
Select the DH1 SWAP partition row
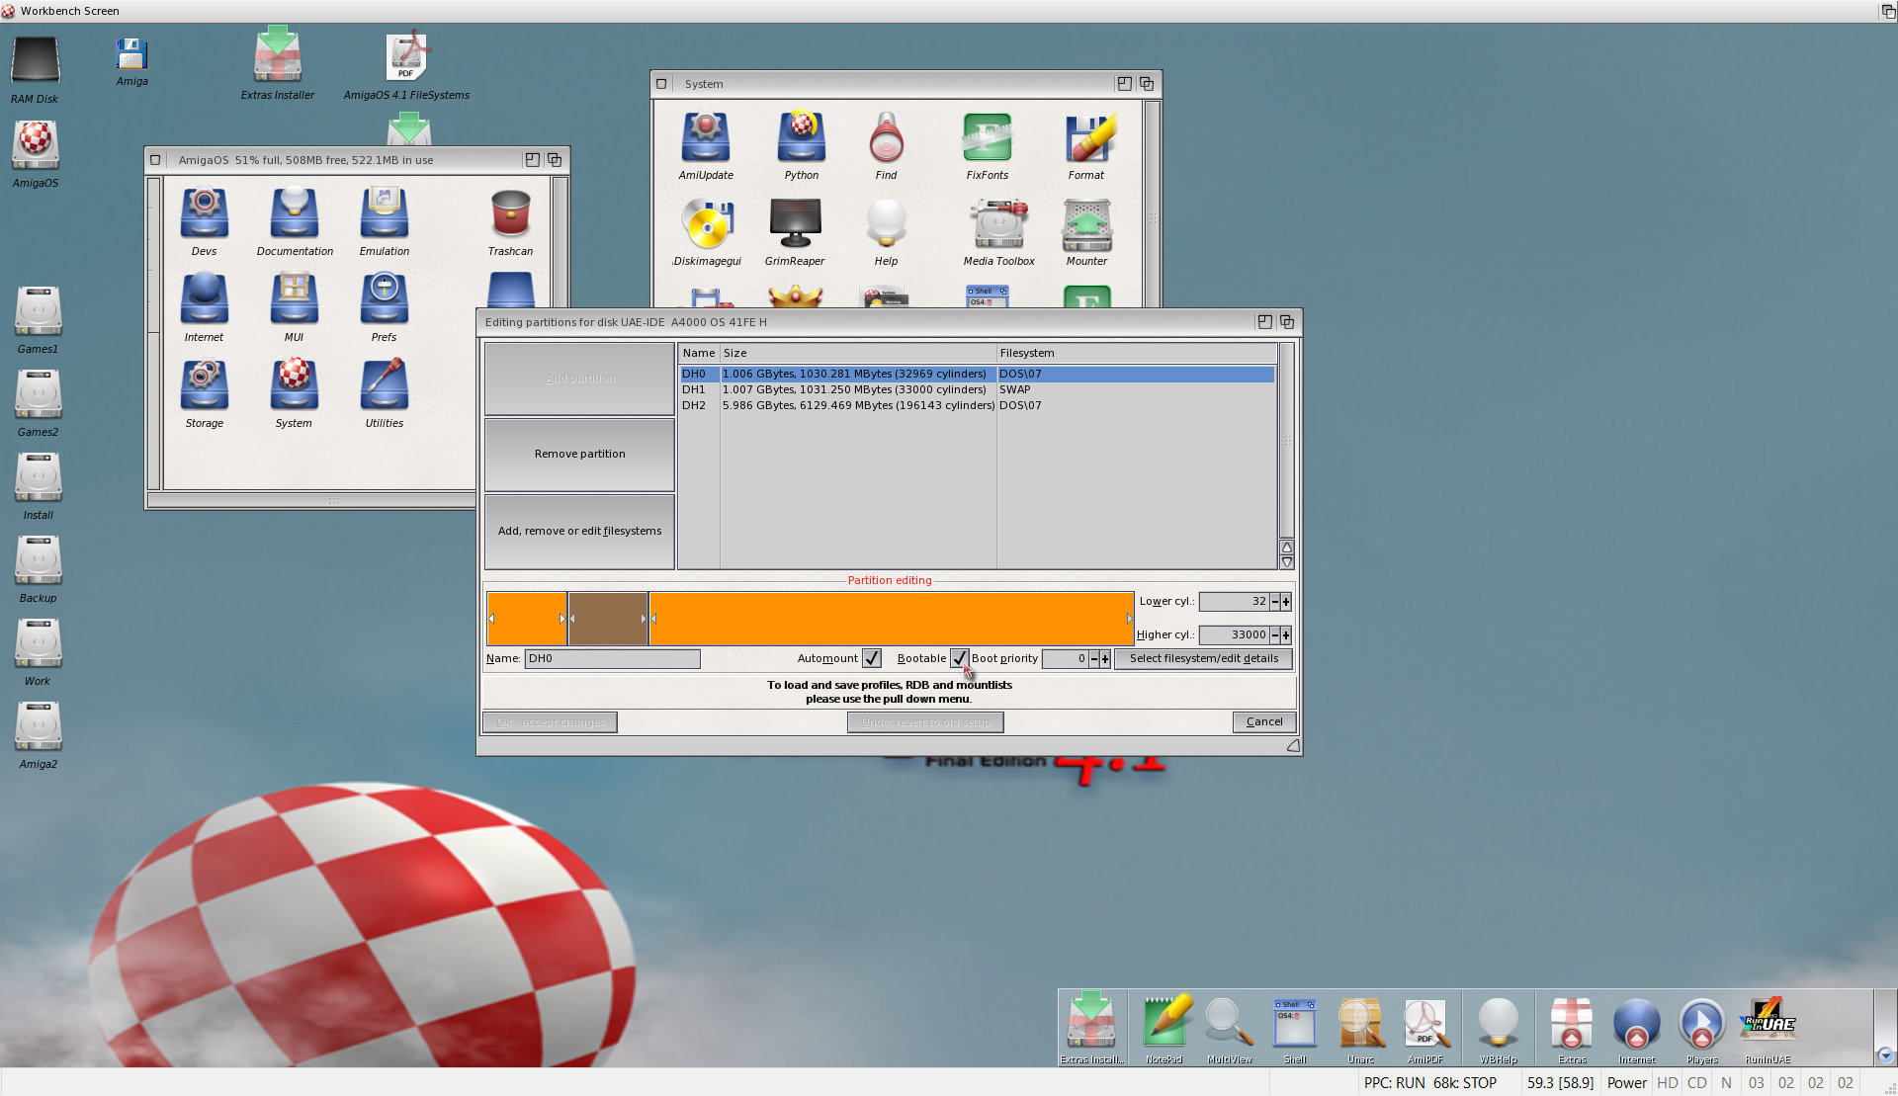977,390
